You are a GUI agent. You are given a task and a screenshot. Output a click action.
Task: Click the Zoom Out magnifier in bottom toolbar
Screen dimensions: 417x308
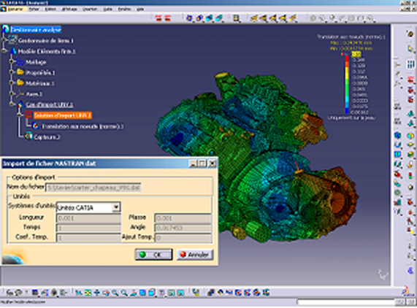tap(124, 293)
